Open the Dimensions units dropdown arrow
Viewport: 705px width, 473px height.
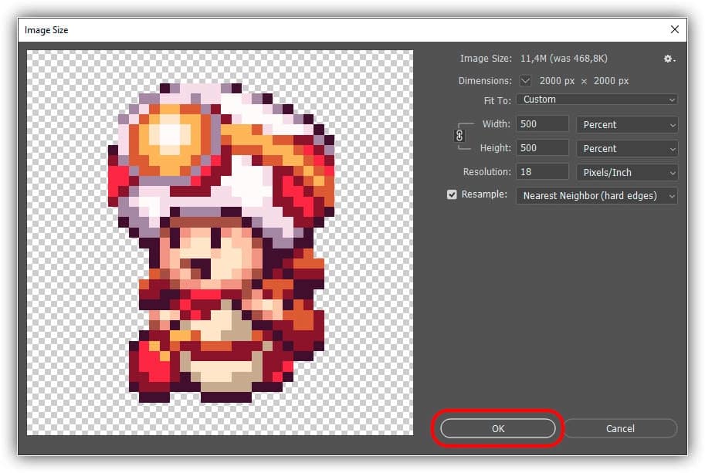click(x=525, y=81)
